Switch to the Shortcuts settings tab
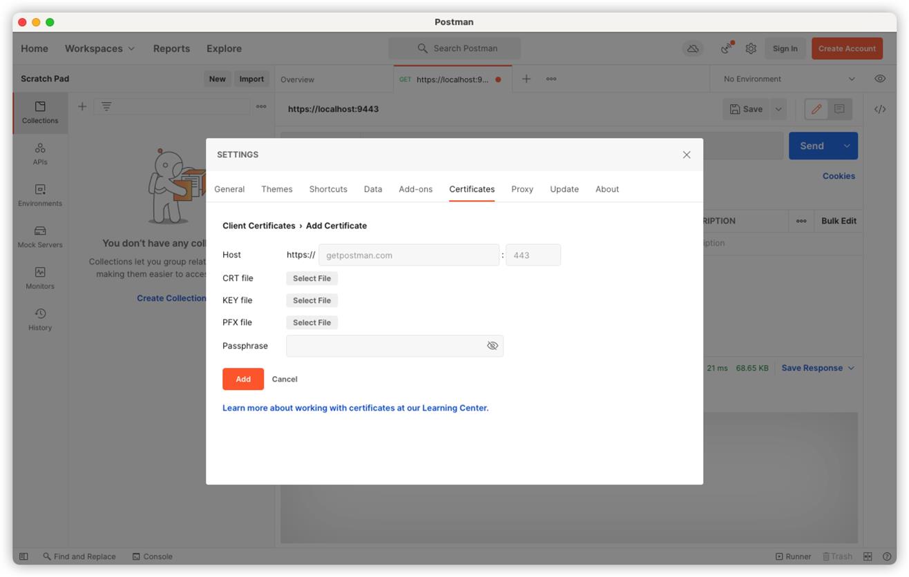The height and width of the screenshot is (577, 909). (x=328, y=189)
